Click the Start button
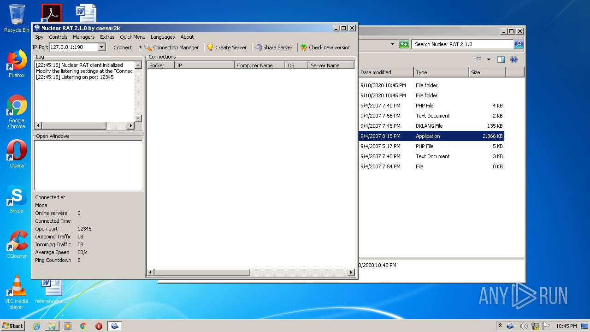This screenshot has height=332, width=590. pos(13,326)
